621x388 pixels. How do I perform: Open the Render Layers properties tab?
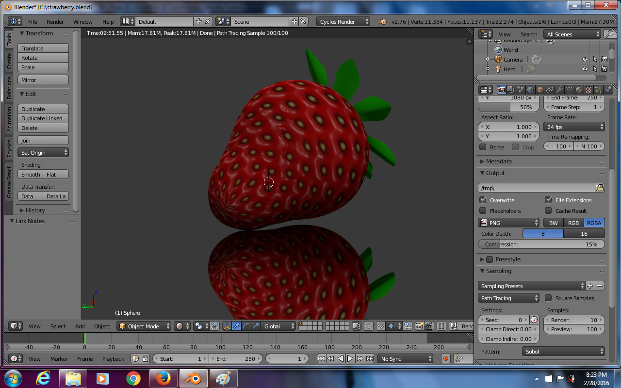[x=511, y=90]
